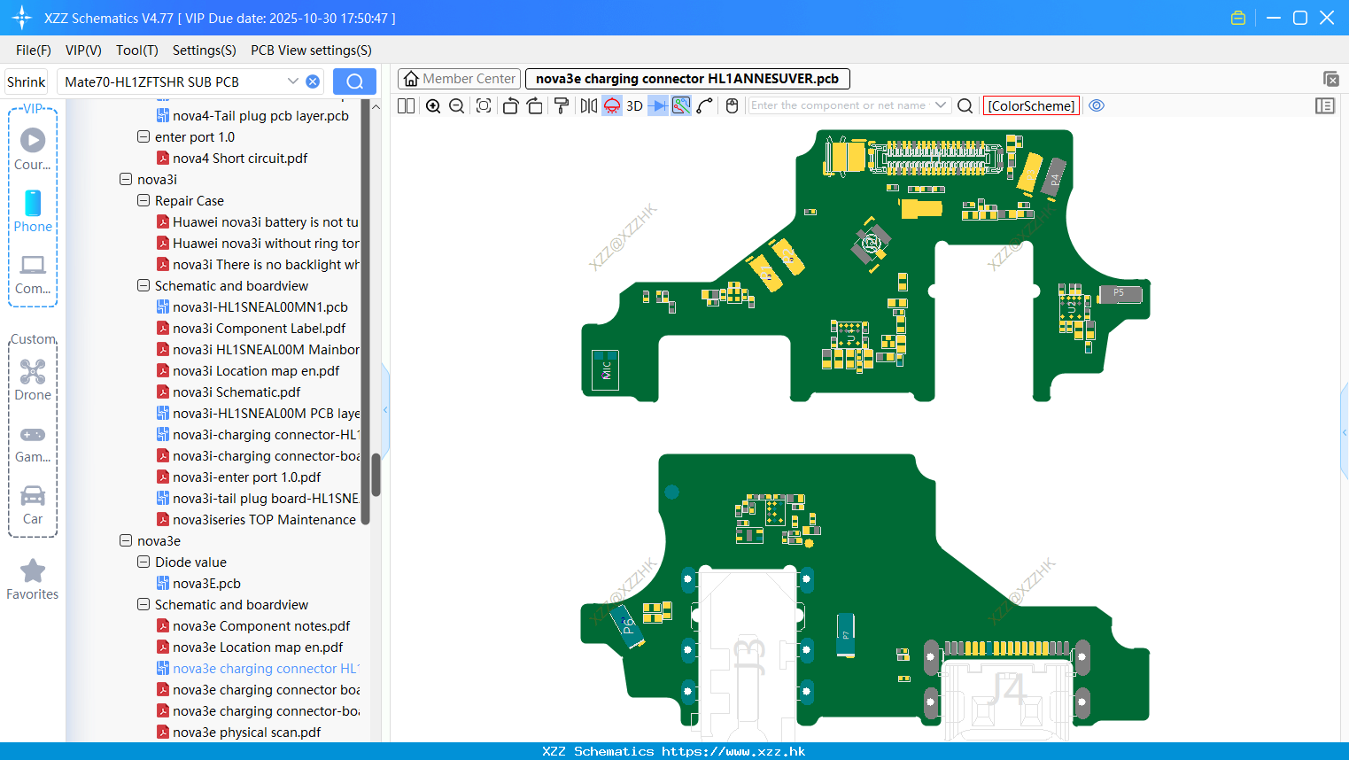
Task: Toggle the eye visibility icon
Action: [1097, 105]
